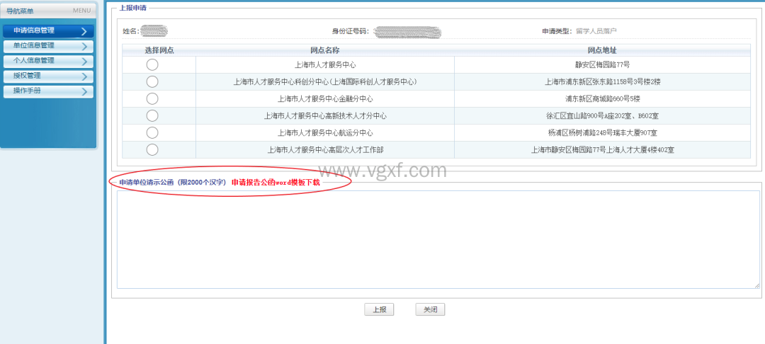Click the 网点地址 column header

(x=602, y=50)
